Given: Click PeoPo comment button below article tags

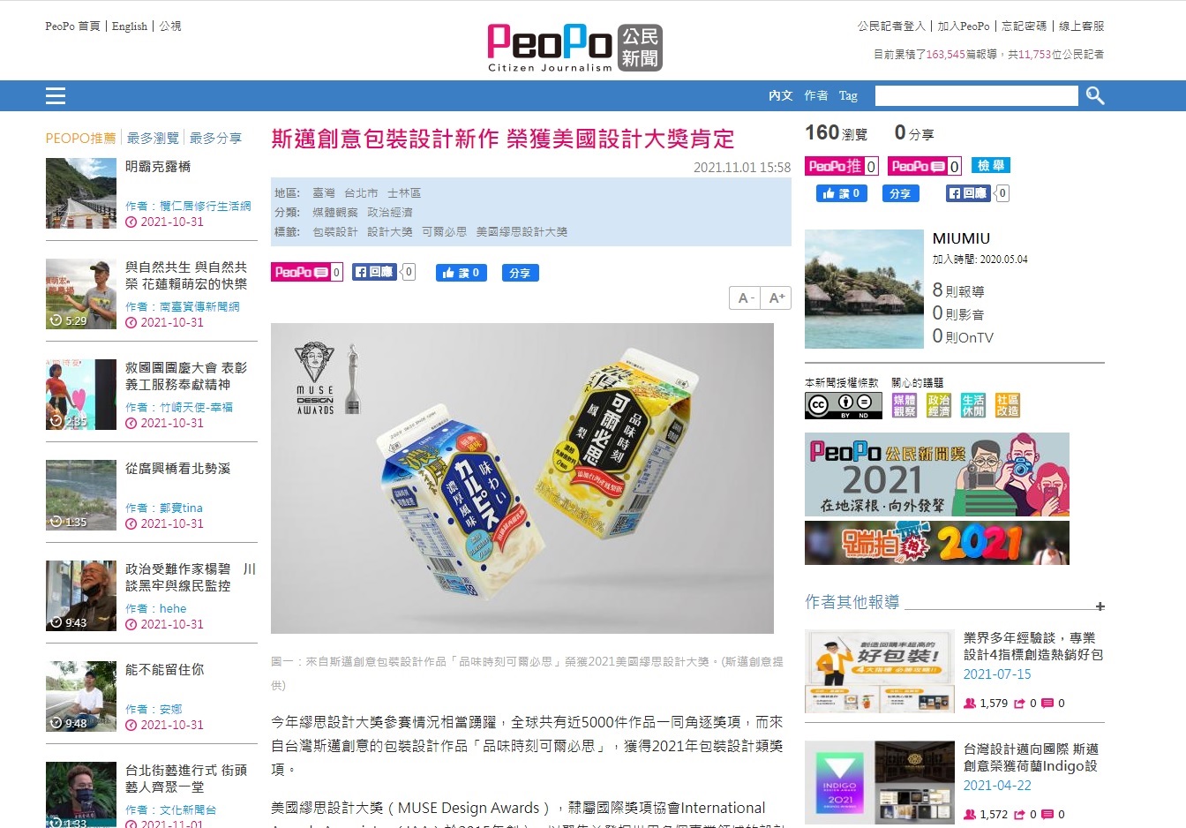Looking at the screenshot, I should pyautogui.click(x=306, y=272).
